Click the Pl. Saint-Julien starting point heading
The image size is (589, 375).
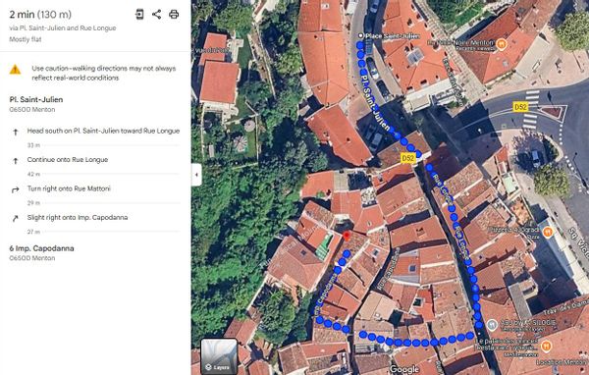[36, 99]
